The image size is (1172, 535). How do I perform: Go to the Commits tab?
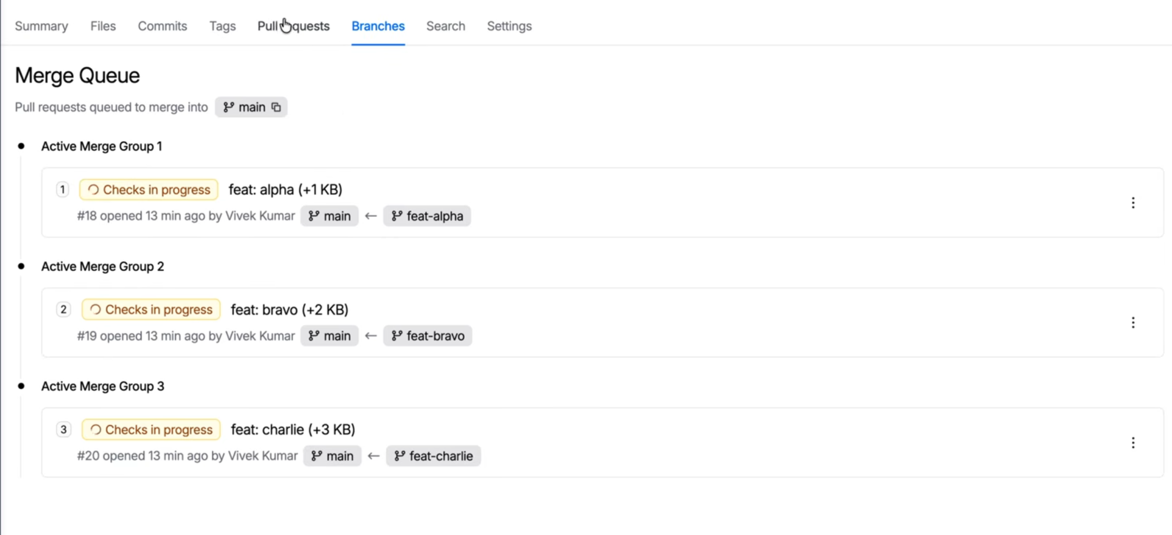163,26
